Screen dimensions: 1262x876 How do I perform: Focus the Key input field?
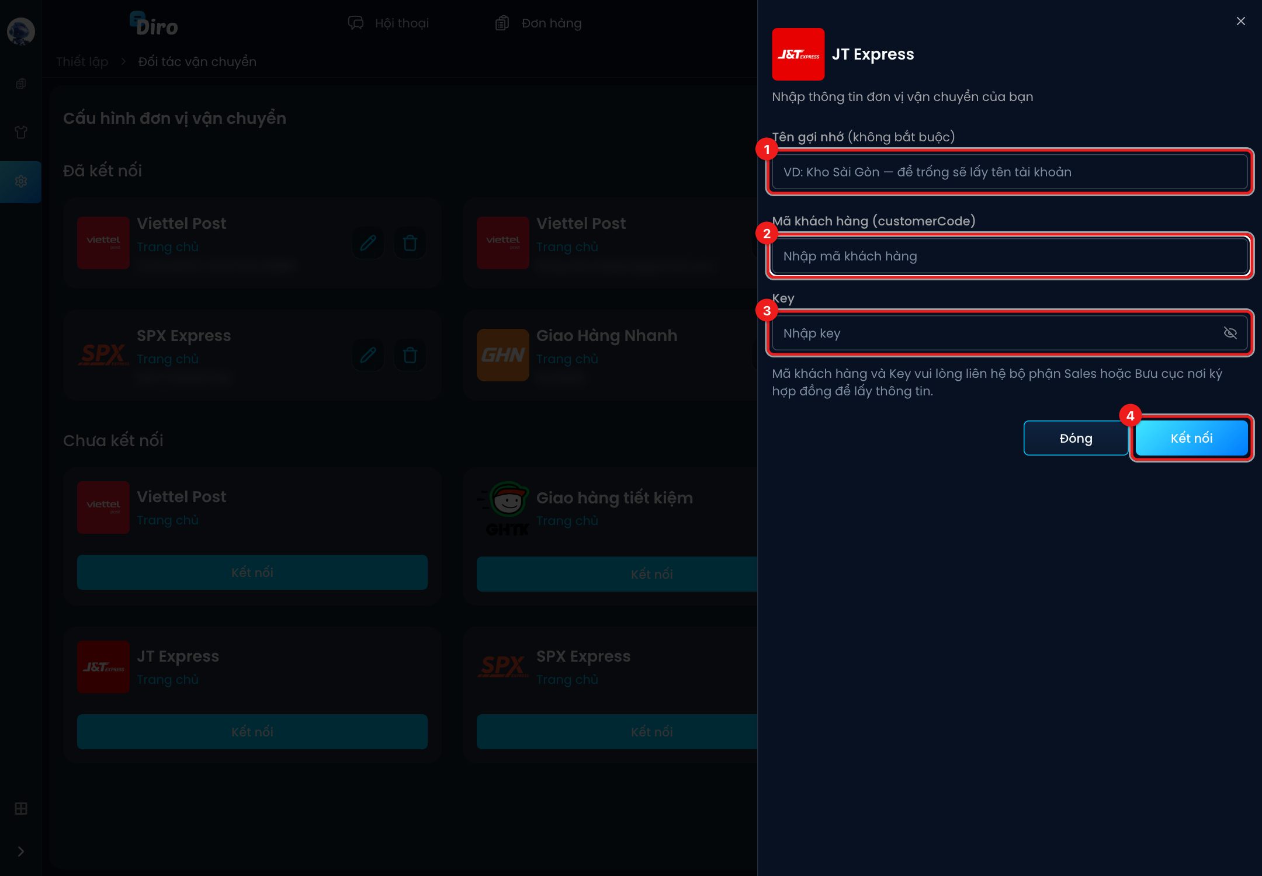click(x=1010, y=333)
